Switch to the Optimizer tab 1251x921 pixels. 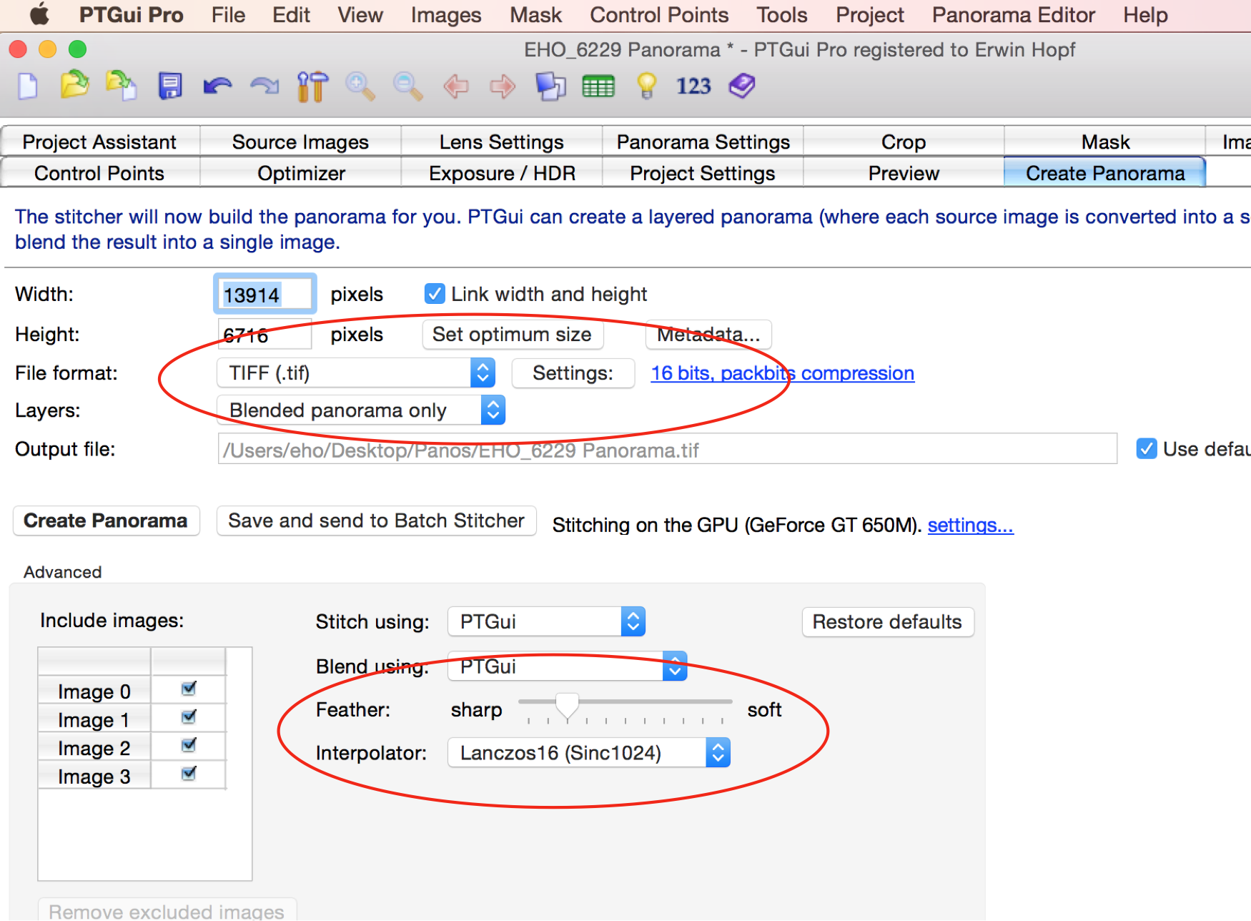(x=301, y=173)
